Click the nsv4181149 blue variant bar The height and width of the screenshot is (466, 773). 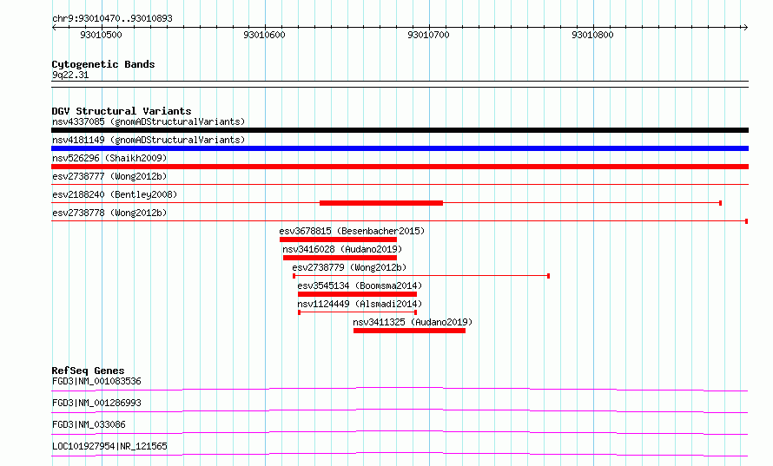click(400, 148)
